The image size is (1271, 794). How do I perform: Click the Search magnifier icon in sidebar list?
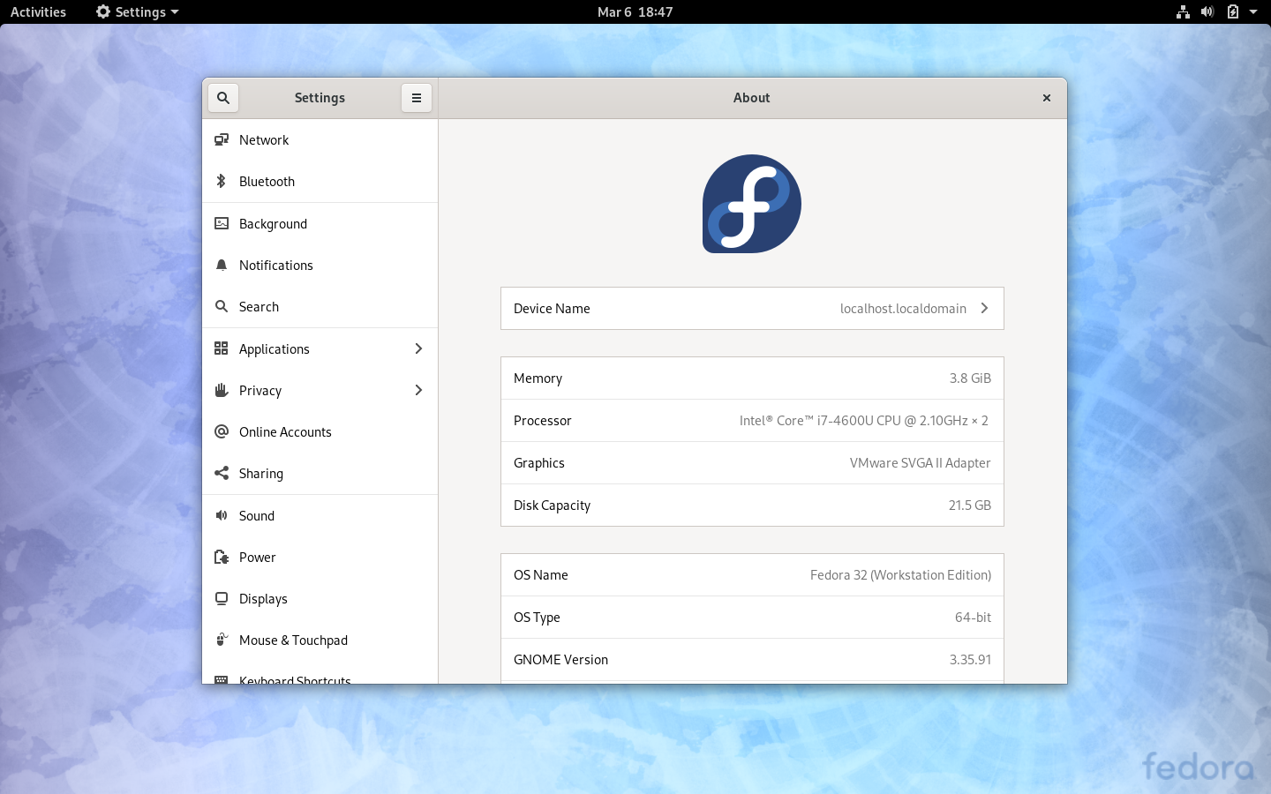pos(222,306)
